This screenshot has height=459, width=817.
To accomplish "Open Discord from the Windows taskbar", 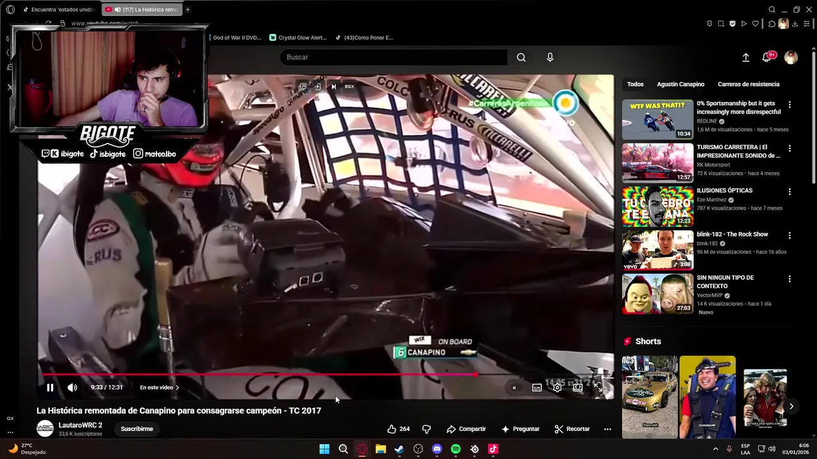I will (437, 449).
